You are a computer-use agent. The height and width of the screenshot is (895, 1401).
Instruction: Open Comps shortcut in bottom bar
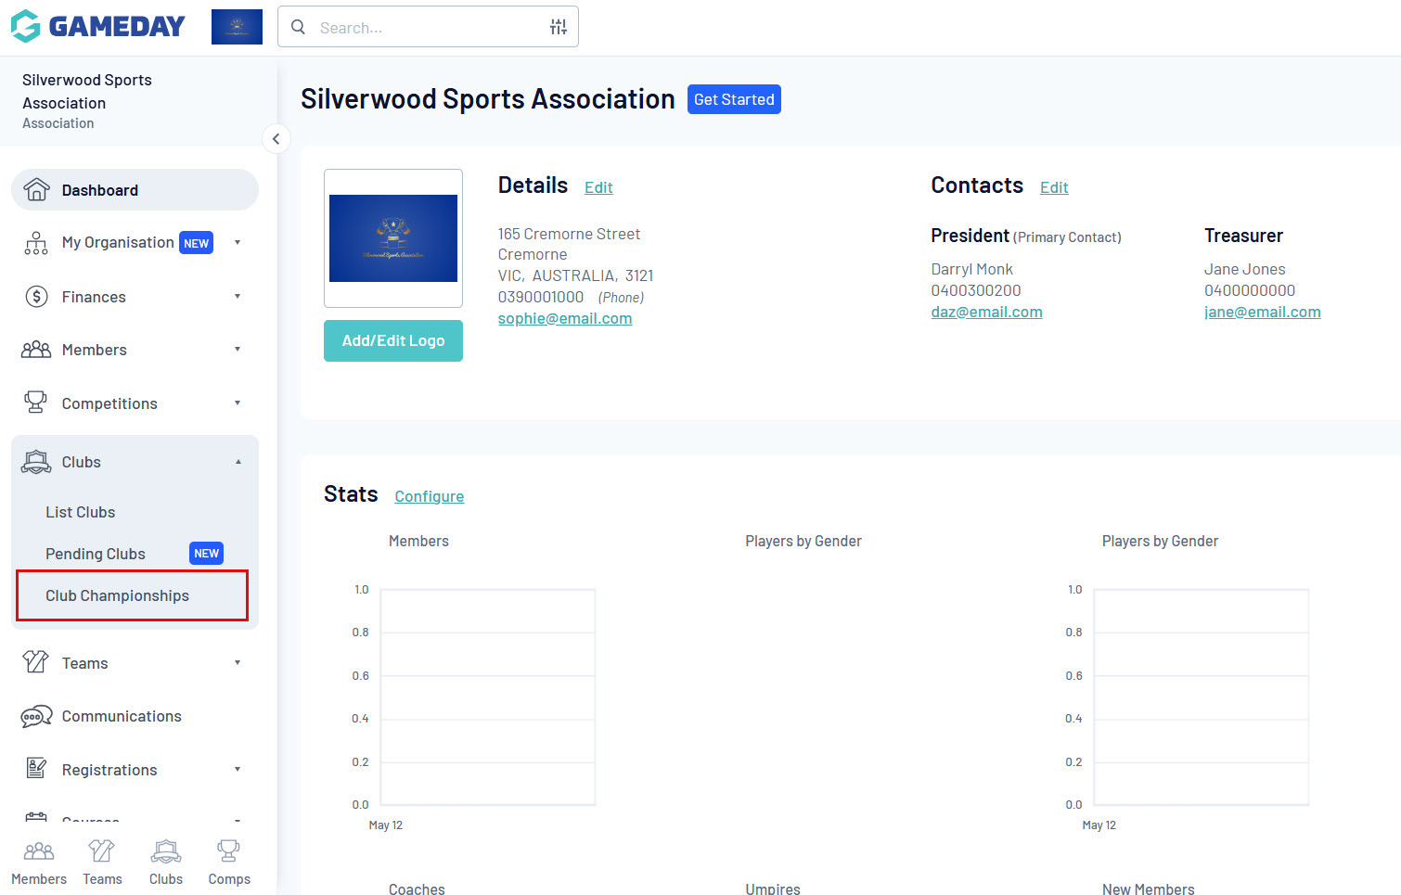pos(229,863)
